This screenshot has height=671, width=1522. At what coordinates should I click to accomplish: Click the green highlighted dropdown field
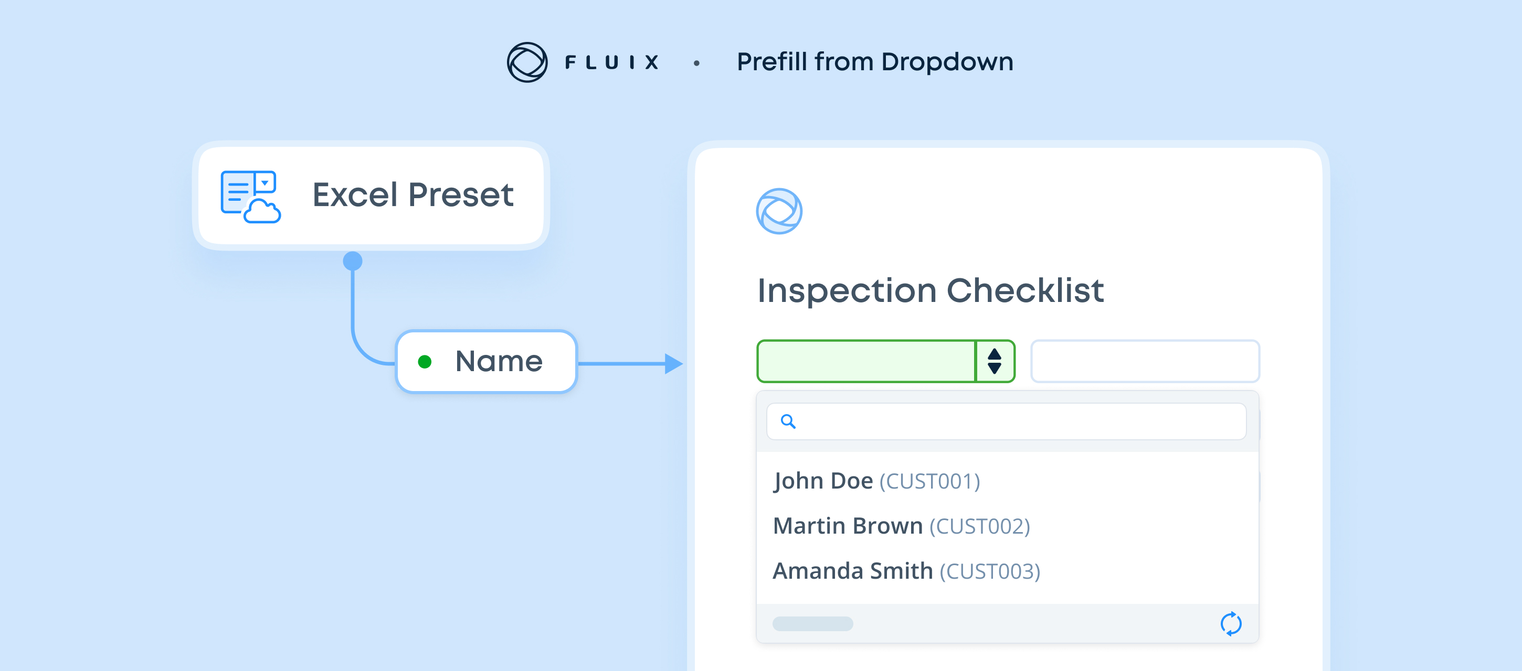pyautogui.click(x=865, y=361)
